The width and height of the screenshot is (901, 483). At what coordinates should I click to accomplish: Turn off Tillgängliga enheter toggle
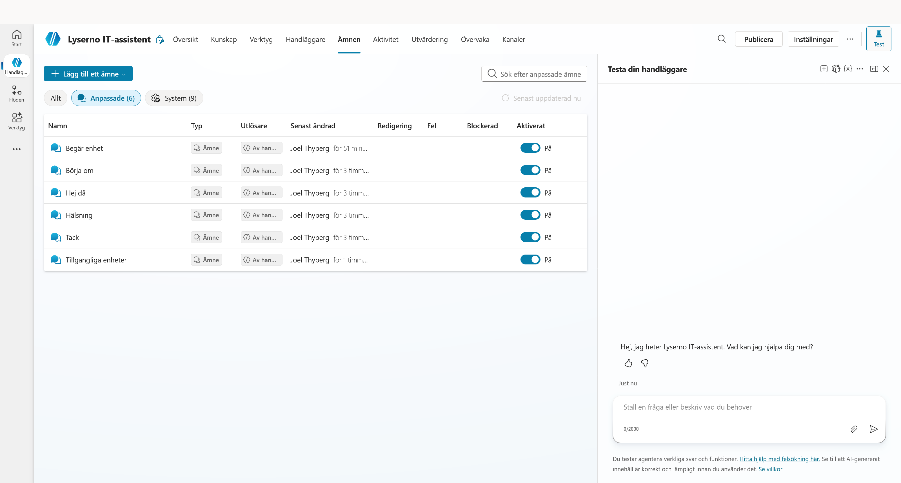530,259
